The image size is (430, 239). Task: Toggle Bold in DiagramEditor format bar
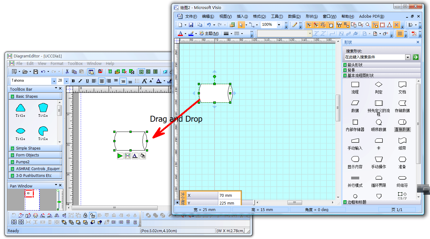pyautogui.click(x=73, y=81)
